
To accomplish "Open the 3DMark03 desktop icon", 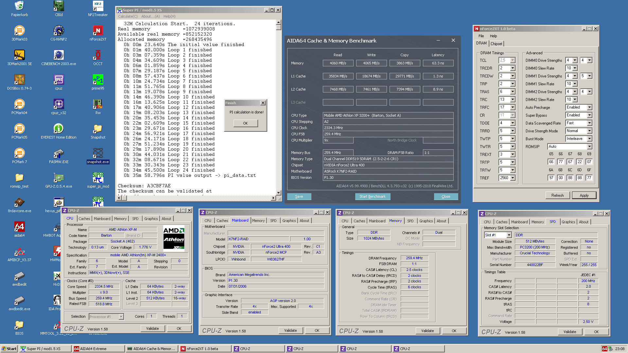I will [x=19, y=33].
